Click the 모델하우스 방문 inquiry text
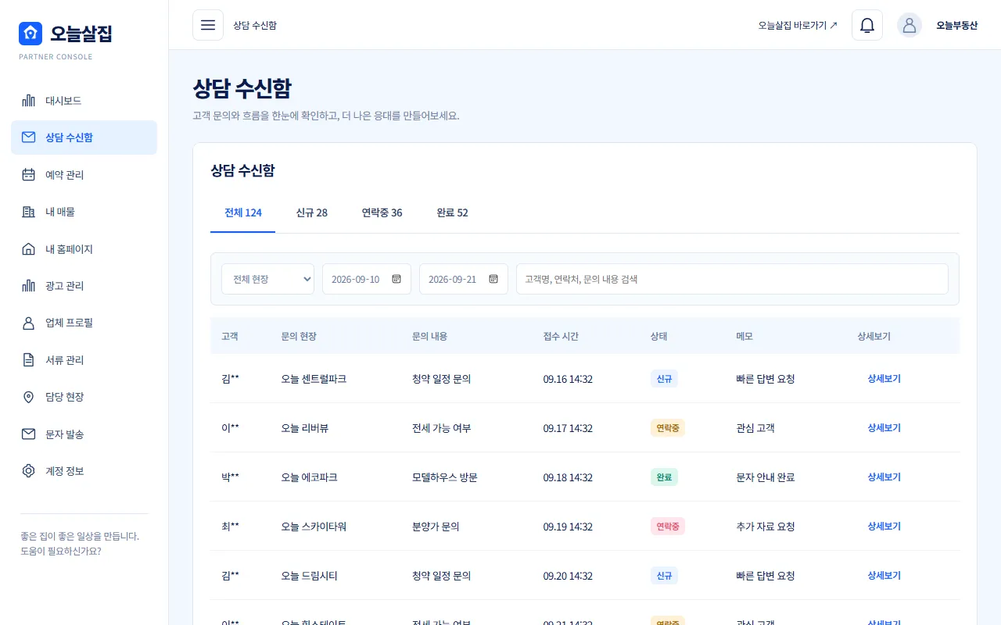 445,477
